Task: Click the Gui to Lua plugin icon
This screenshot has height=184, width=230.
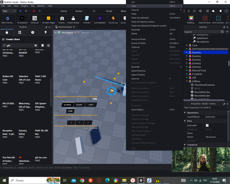Action: pyautogui.click(x=113, y=18)
